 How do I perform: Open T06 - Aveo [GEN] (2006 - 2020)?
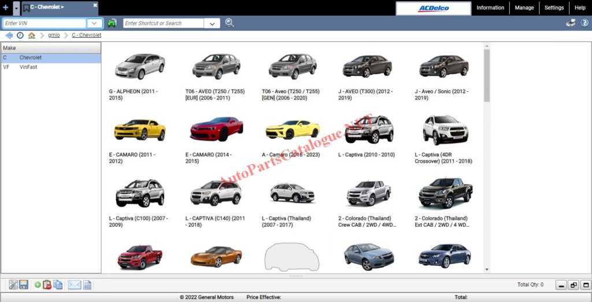(293, 67)
